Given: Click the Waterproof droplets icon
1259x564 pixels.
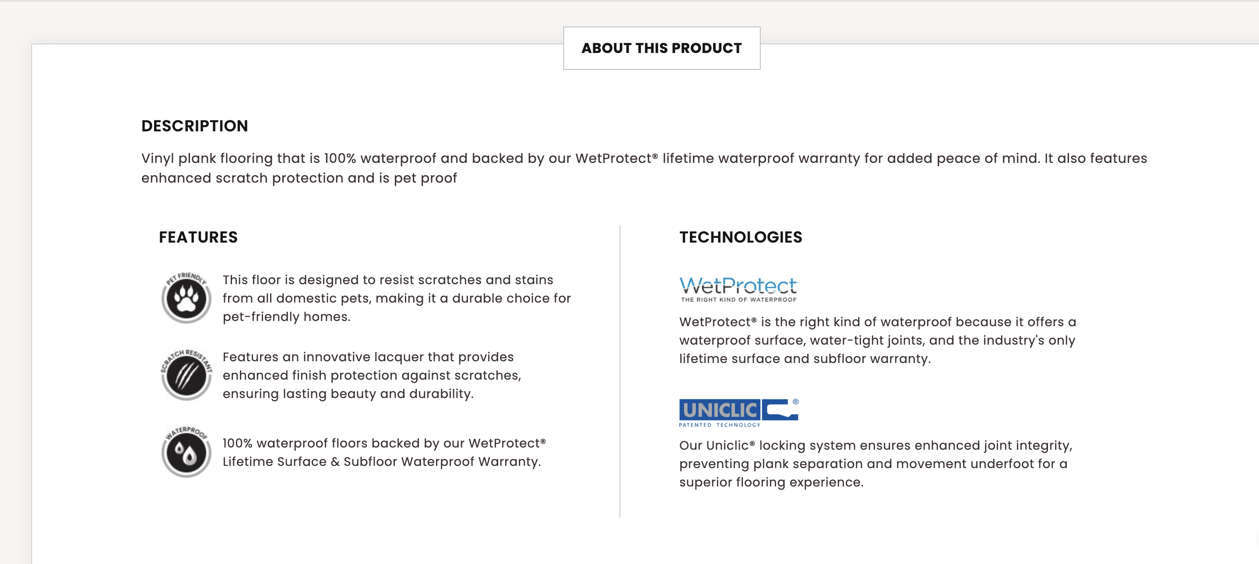Looking at the screenshot, I should point(186,452).
